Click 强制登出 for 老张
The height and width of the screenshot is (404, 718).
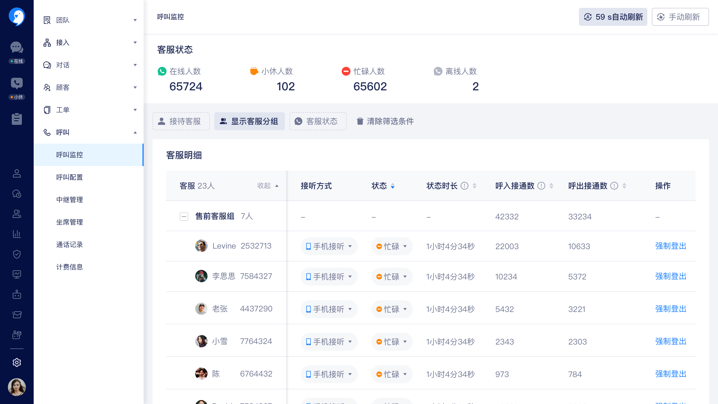point(671,309)
